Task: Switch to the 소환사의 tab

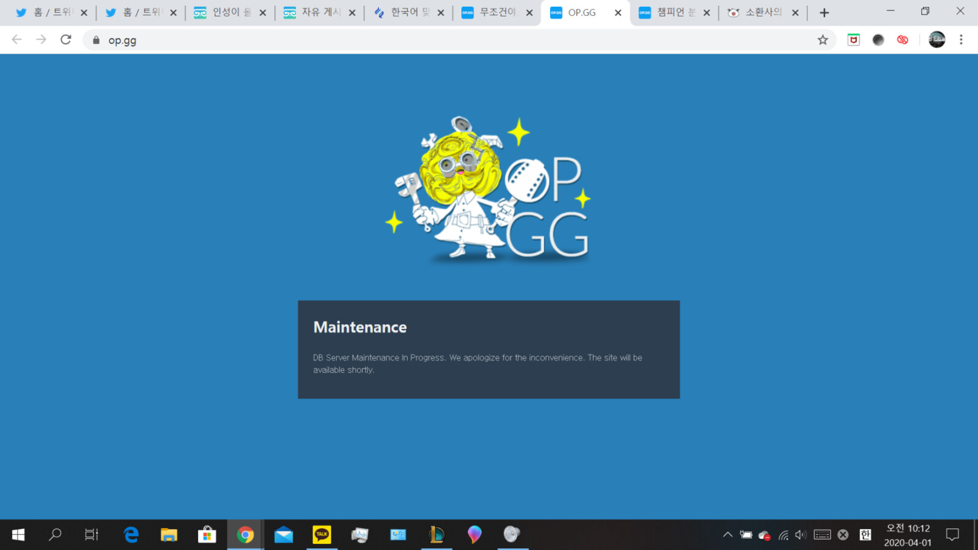Action: pyautogui.click(x=763, y=13)
